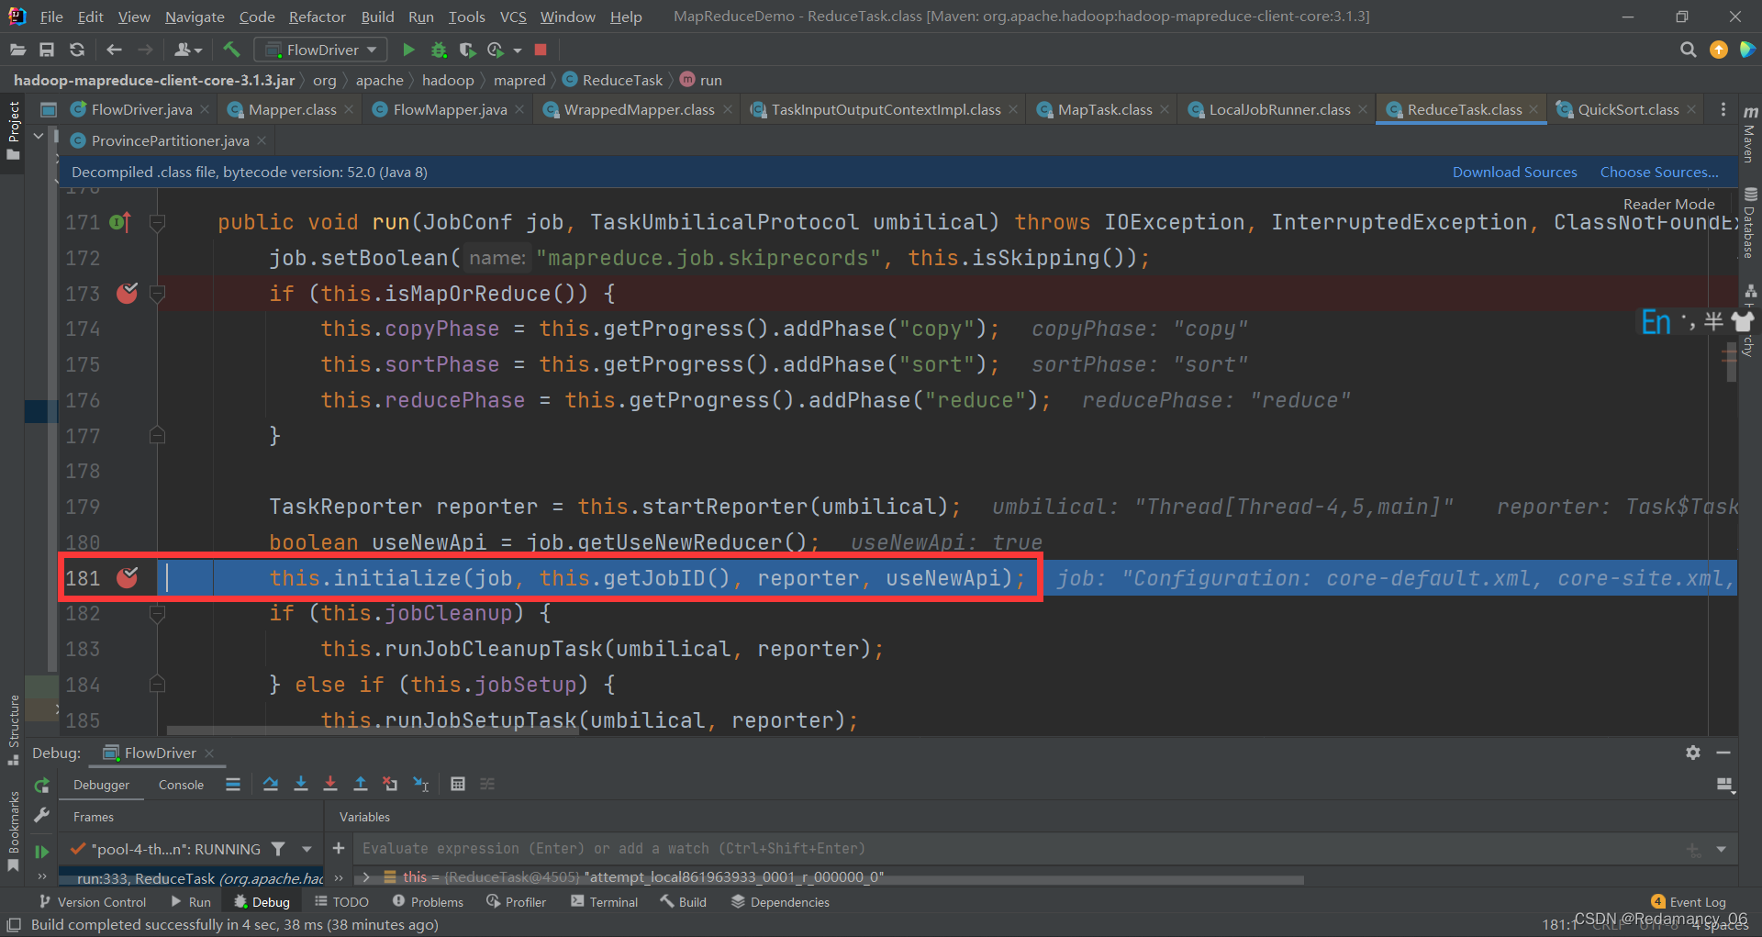This screenshot has height=937, width=1762.
Task: Click Choose Sources link
Action: pyautogui.click(x=1659, y=172)
